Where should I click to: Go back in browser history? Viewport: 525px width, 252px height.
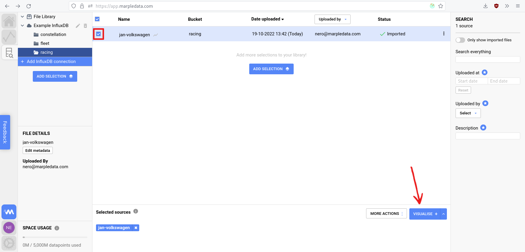coord(7,6)
